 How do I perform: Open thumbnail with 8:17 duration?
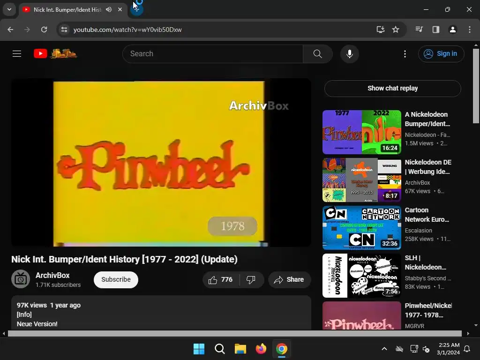(361, 180)
